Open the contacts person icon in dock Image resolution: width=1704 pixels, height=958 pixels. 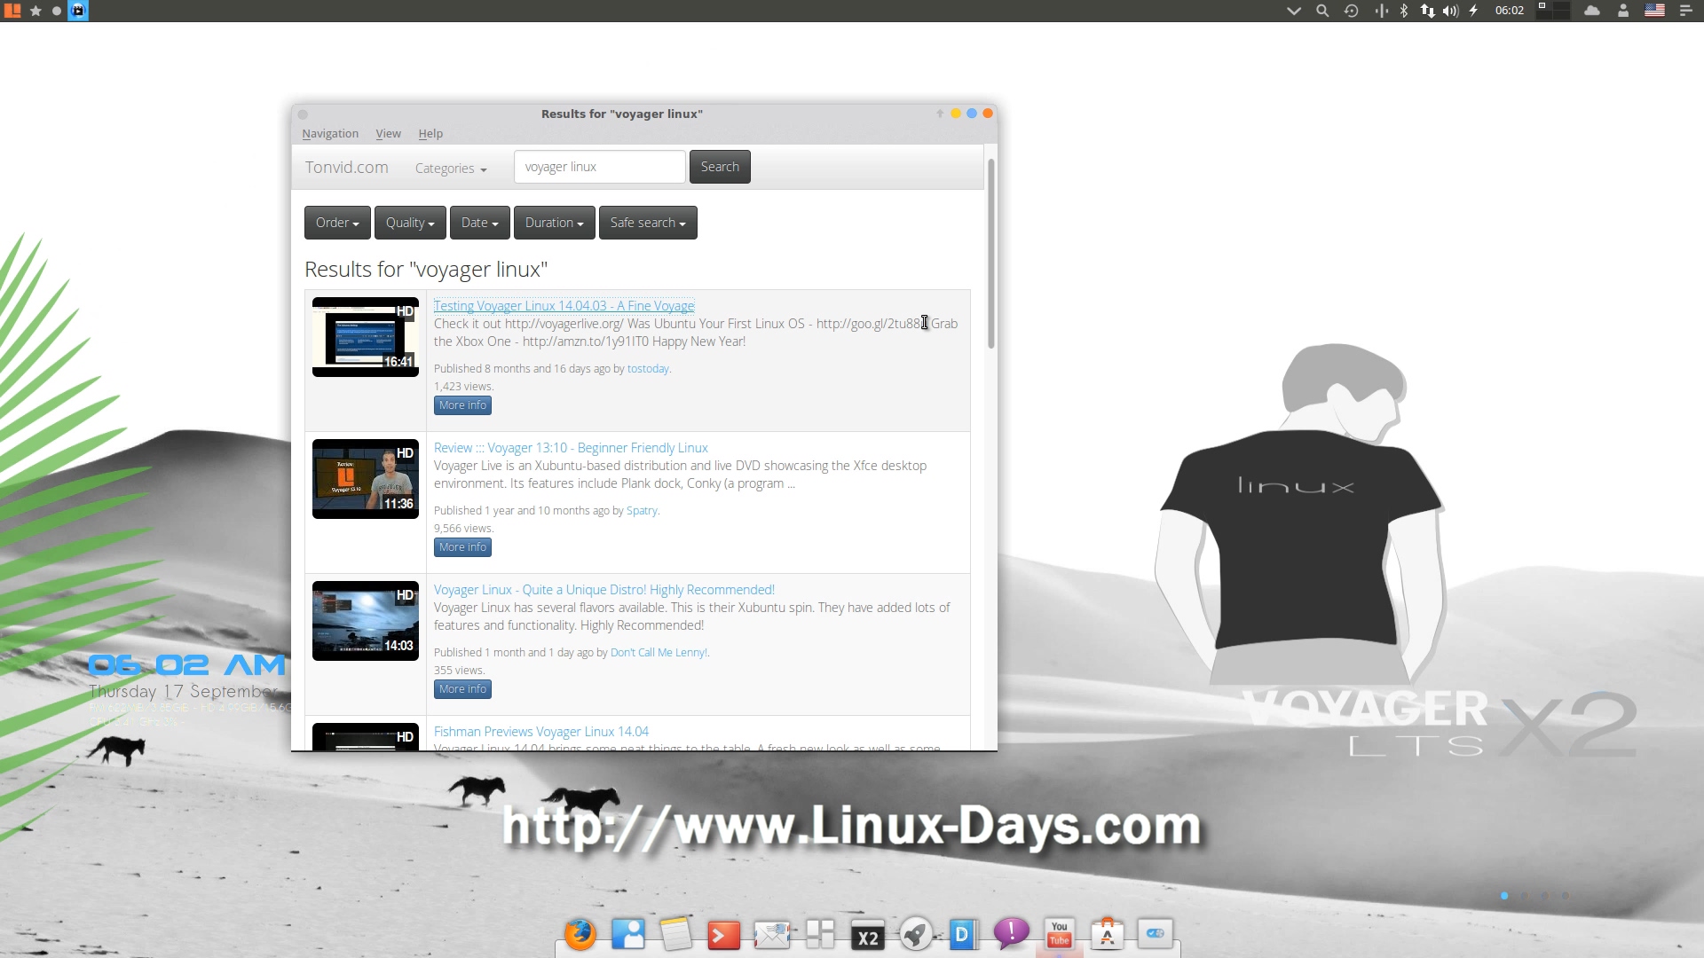(x=628, y=934)
